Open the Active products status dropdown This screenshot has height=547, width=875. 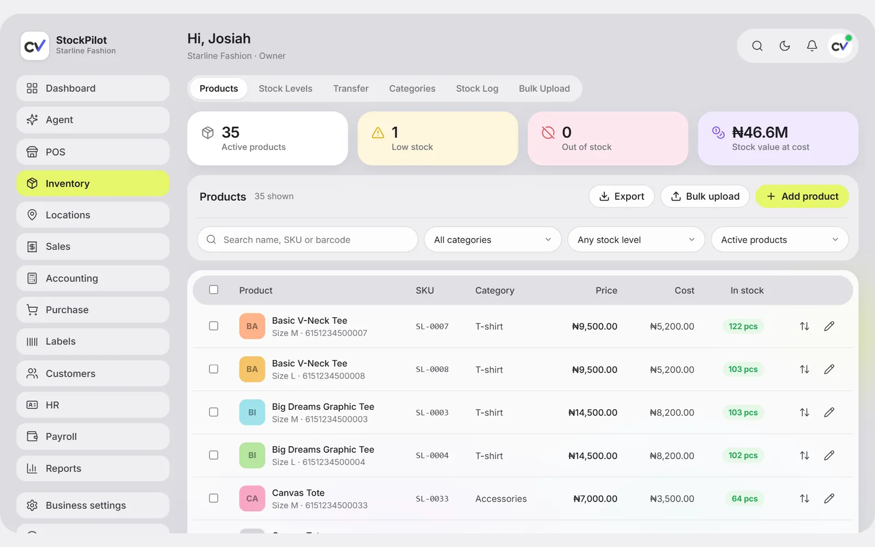pos(780,240)
